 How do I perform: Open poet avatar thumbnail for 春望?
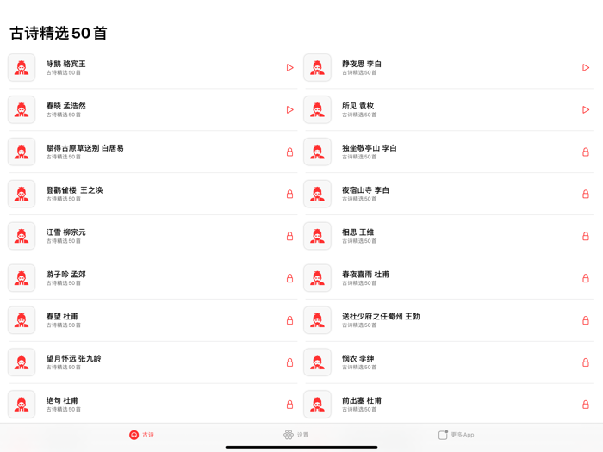pyautogui.click(x=22, y=320)
